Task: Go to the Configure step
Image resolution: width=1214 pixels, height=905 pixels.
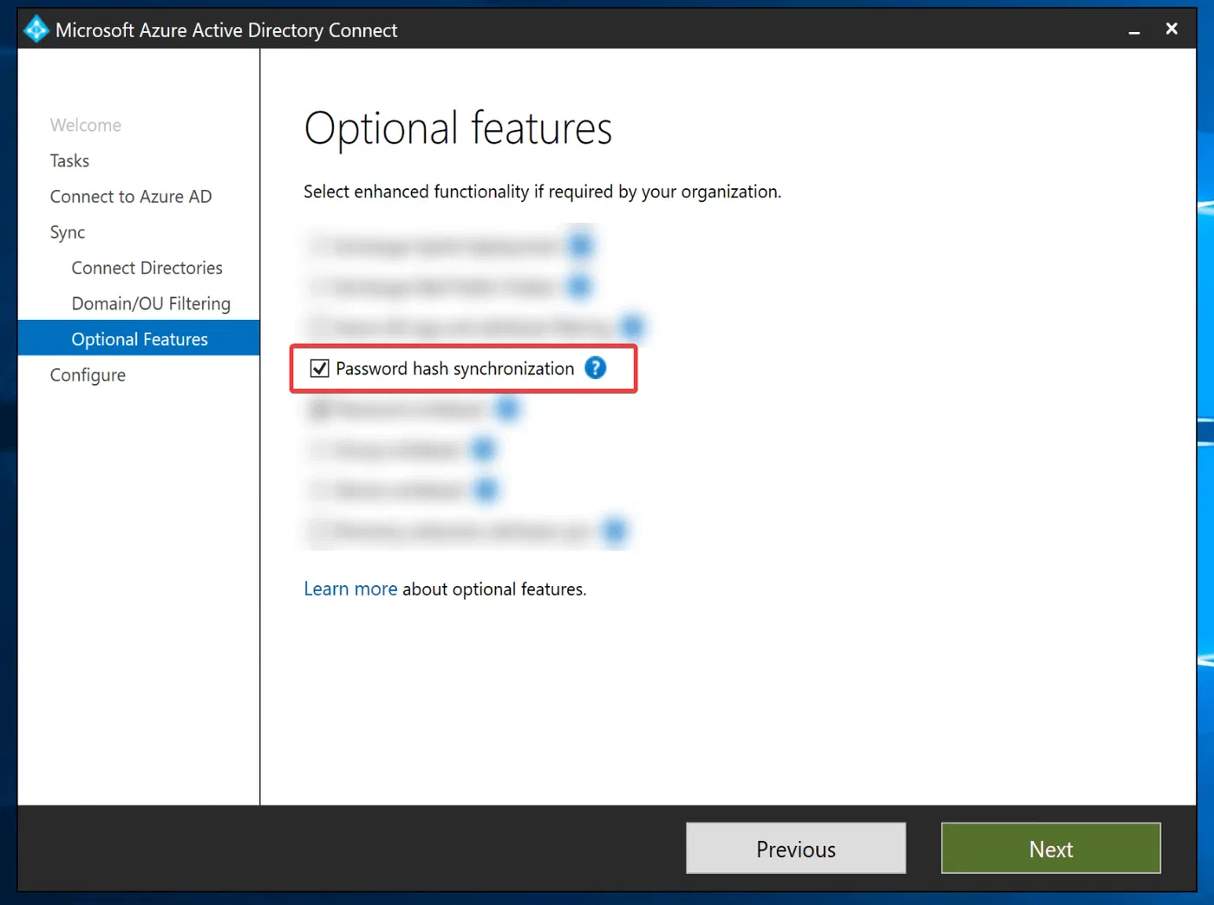Action: (88, 374)
